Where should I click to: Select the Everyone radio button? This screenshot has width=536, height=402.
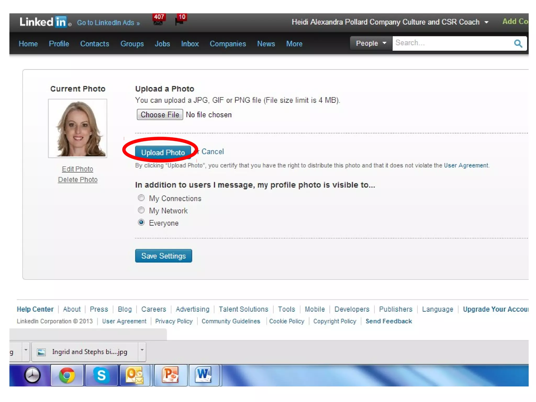[141, 222]
